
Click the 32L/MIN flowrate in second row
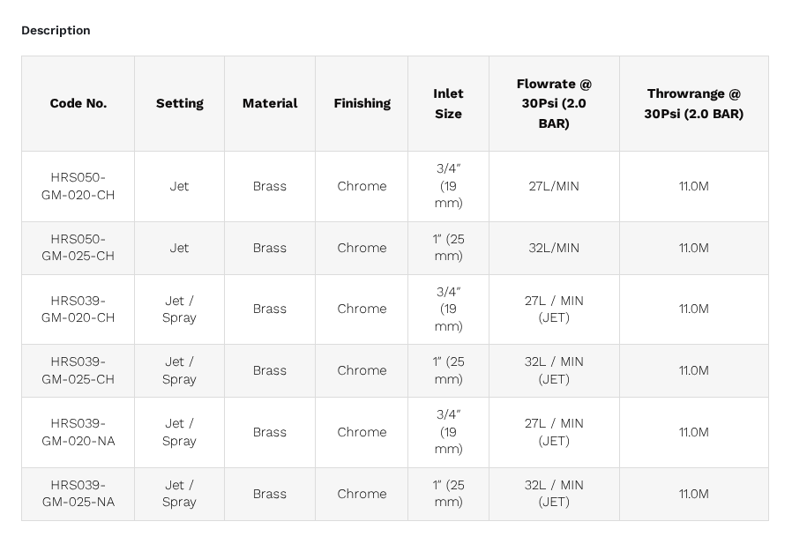pyautogui.click(x=554, y=248)
